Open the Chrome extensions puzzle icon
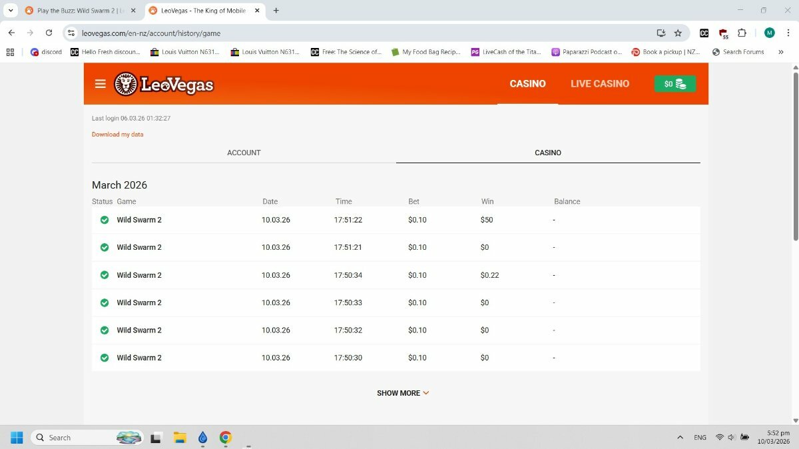 coord(742,33)
